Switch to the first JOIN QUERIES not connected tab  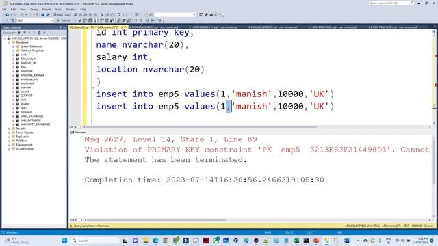pyautogui.click(x=154, y=27)
